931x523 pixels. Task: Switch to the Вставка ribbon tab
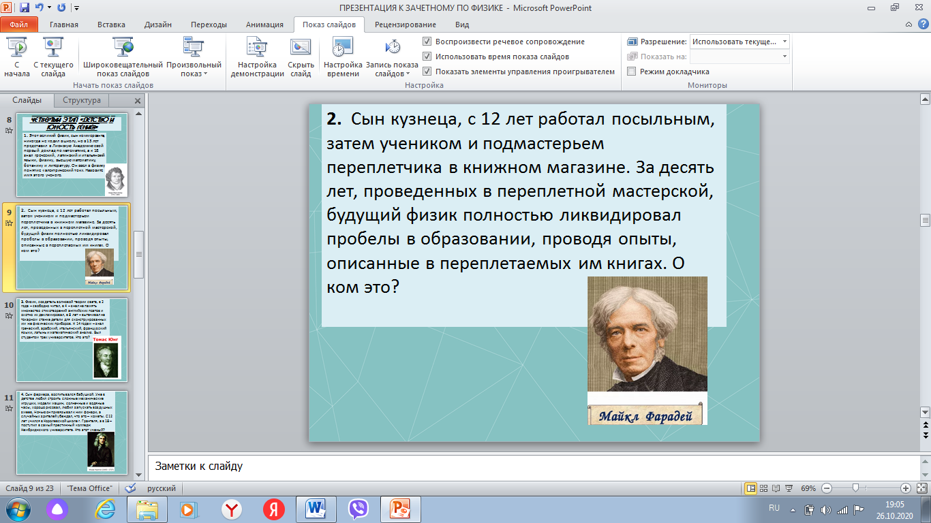[x=111, y=25]
